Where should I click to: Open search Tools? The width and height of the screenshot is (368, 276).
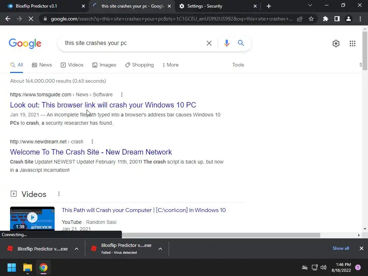coord(238,65)
